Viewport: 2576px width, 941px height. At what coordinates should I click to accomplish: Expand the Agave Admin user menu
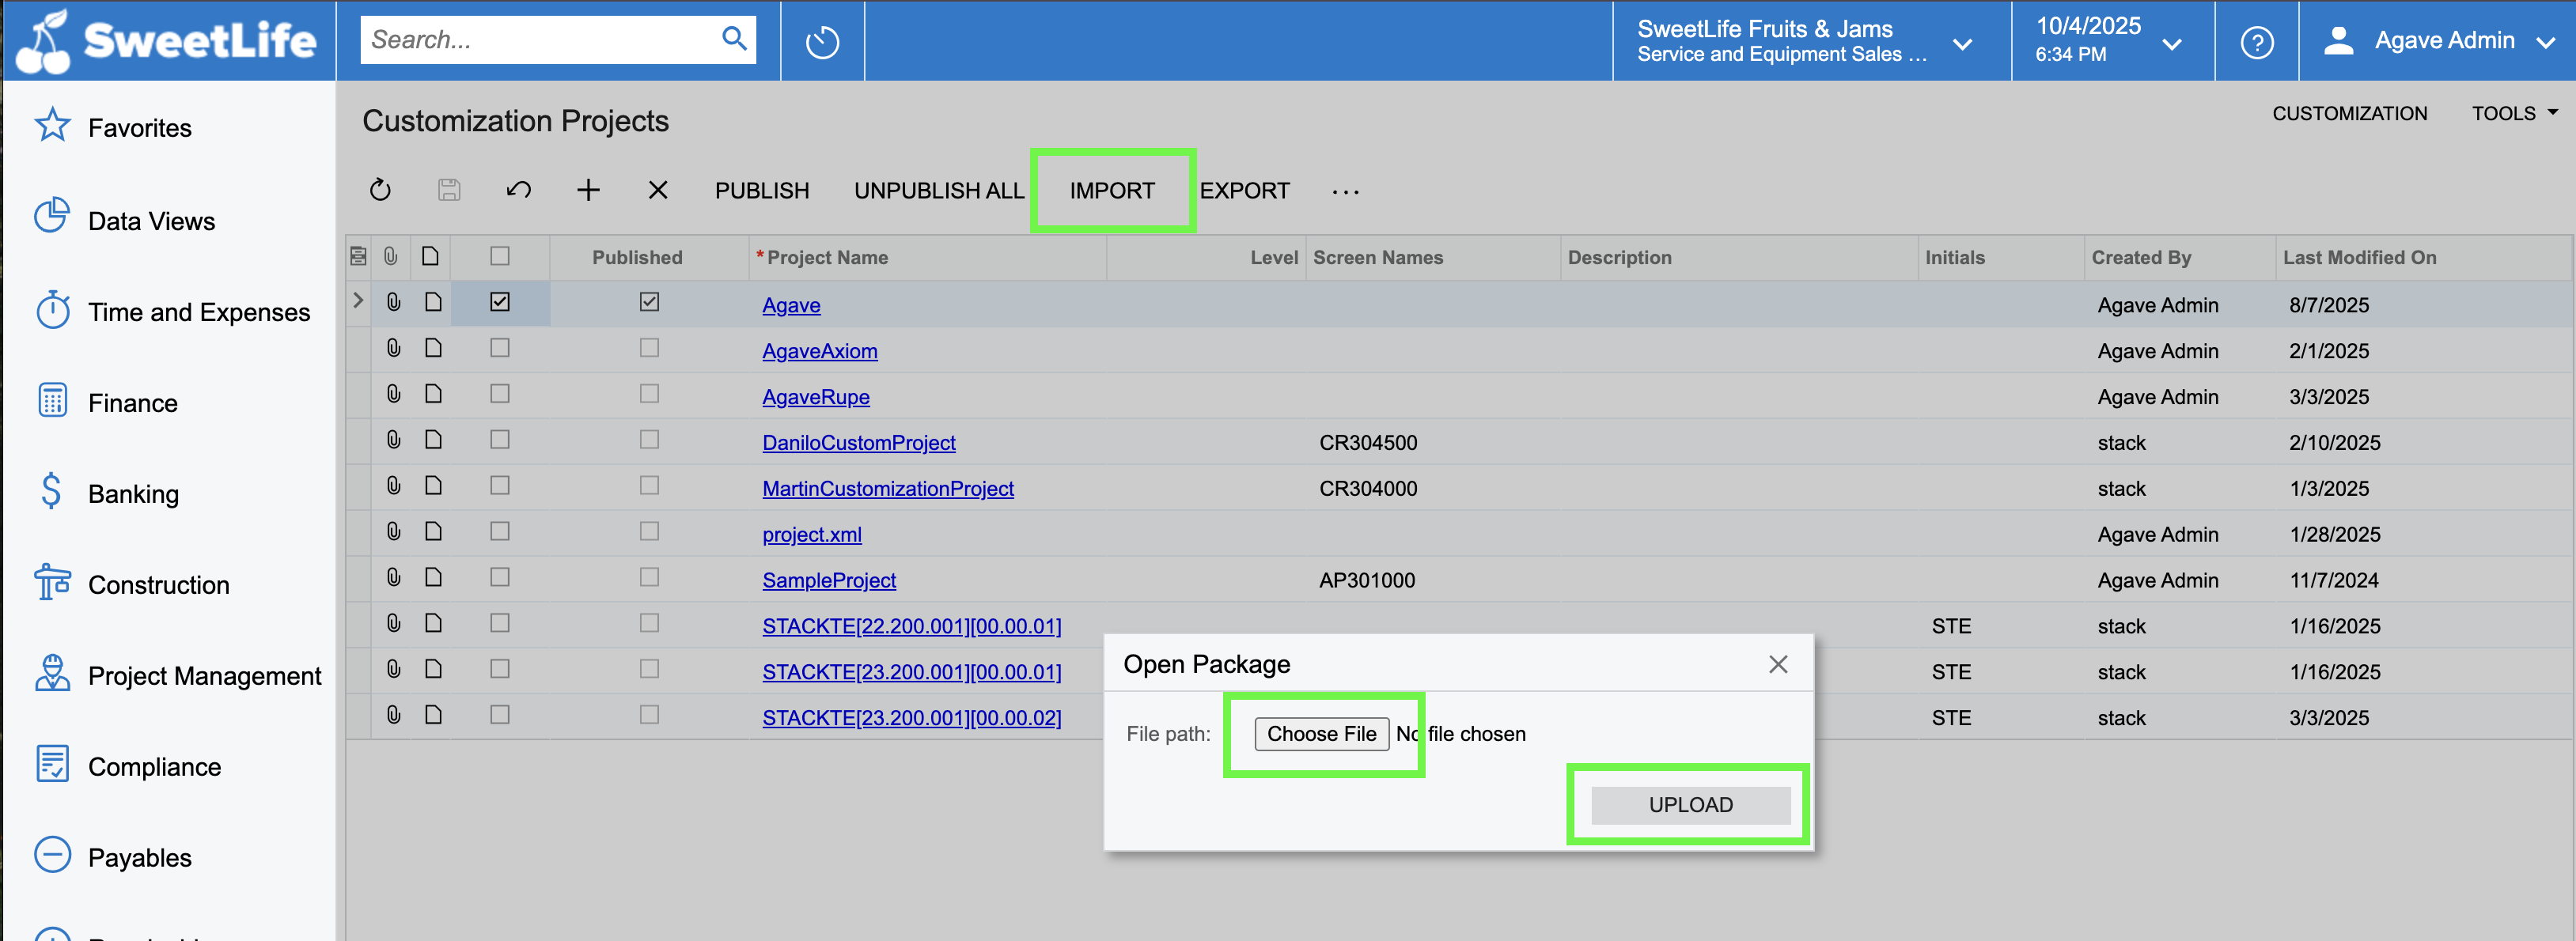[2545, 43]
